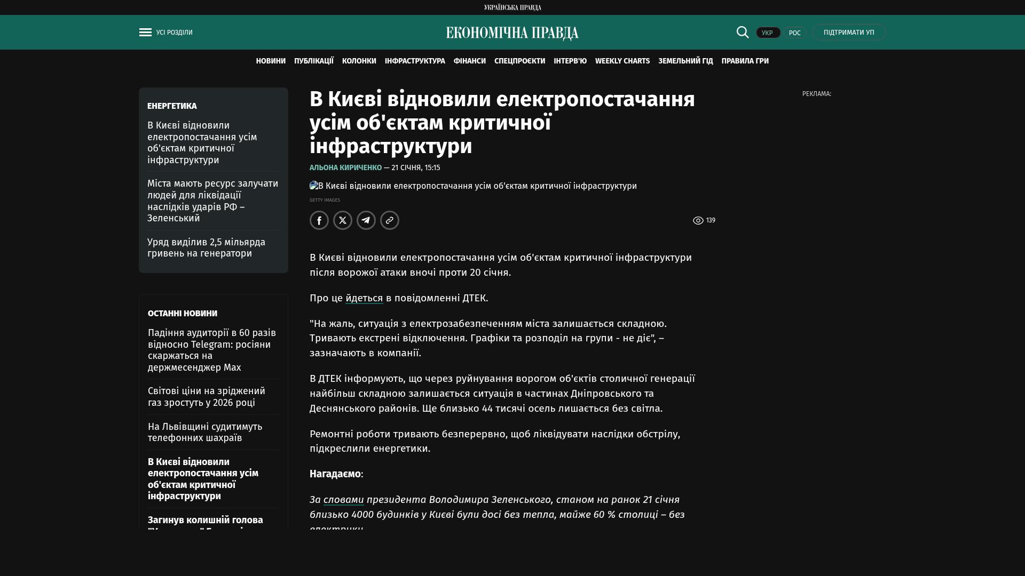Viewport: 1025px width, 576px height.
Task: Click the search magnifier icon
Action: [743, 32]
